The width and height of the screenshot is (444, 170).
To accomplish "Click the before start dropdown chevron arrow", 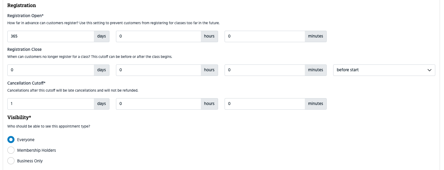I will (429, 70).
